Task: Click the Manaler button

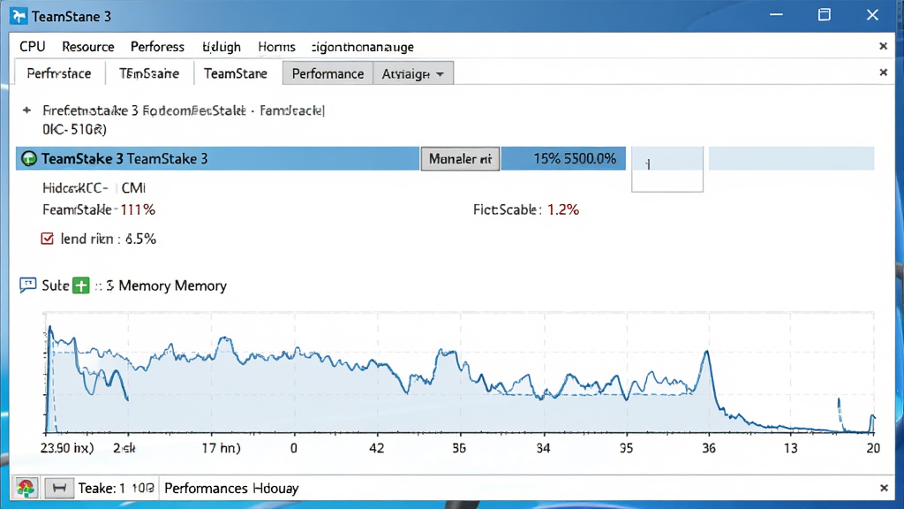Action: [460, 159]
